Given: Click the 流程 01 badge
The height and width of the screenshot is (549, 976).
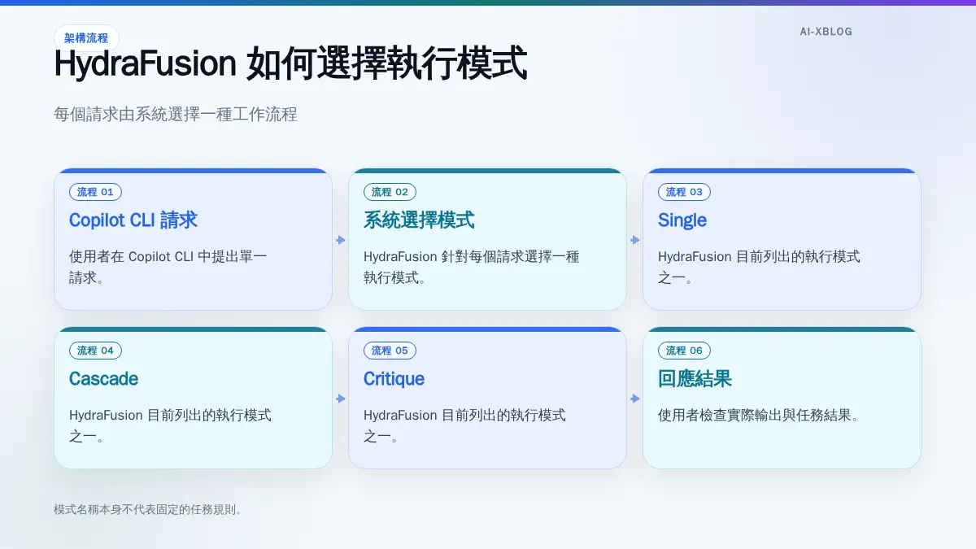Looking at the screenshot, I should coord(96,192).
